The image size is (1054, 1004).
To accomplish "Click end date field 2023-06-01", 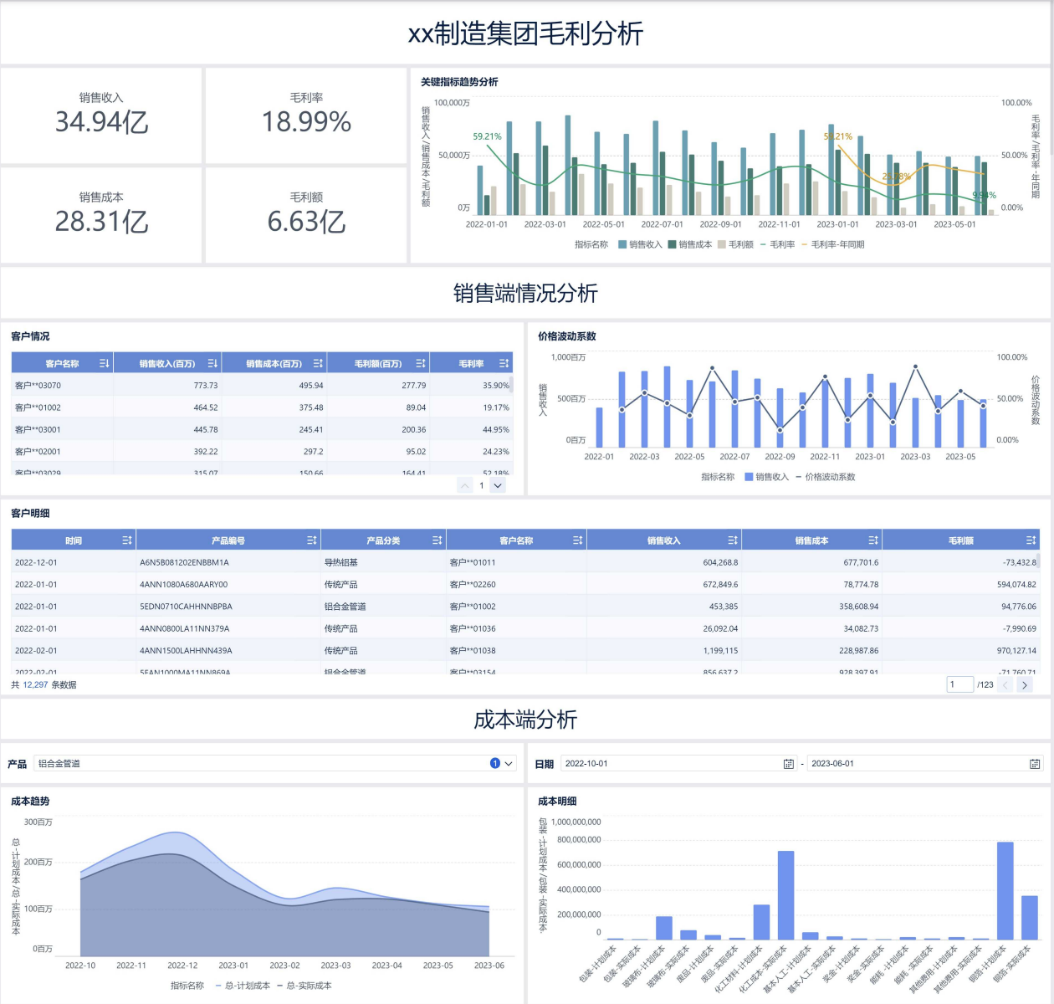I will [x=924, y=764].
